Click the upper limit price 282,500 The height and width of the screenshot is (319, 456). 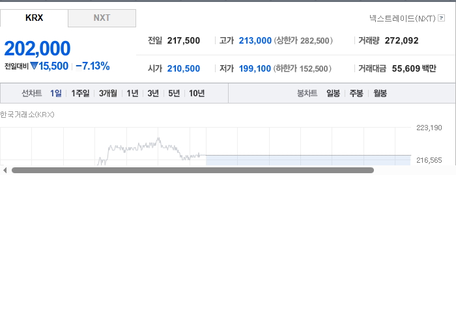coord(315,40)
